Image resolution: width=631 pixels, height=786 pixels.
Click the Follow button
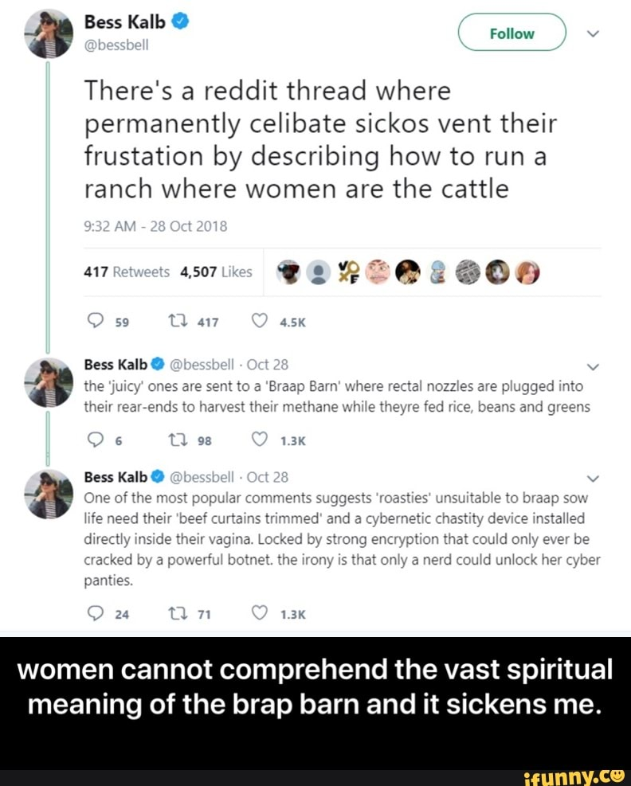point(511,33)
